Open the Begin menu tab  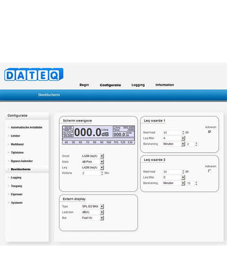pyautogui.click(x=84, y=85)
